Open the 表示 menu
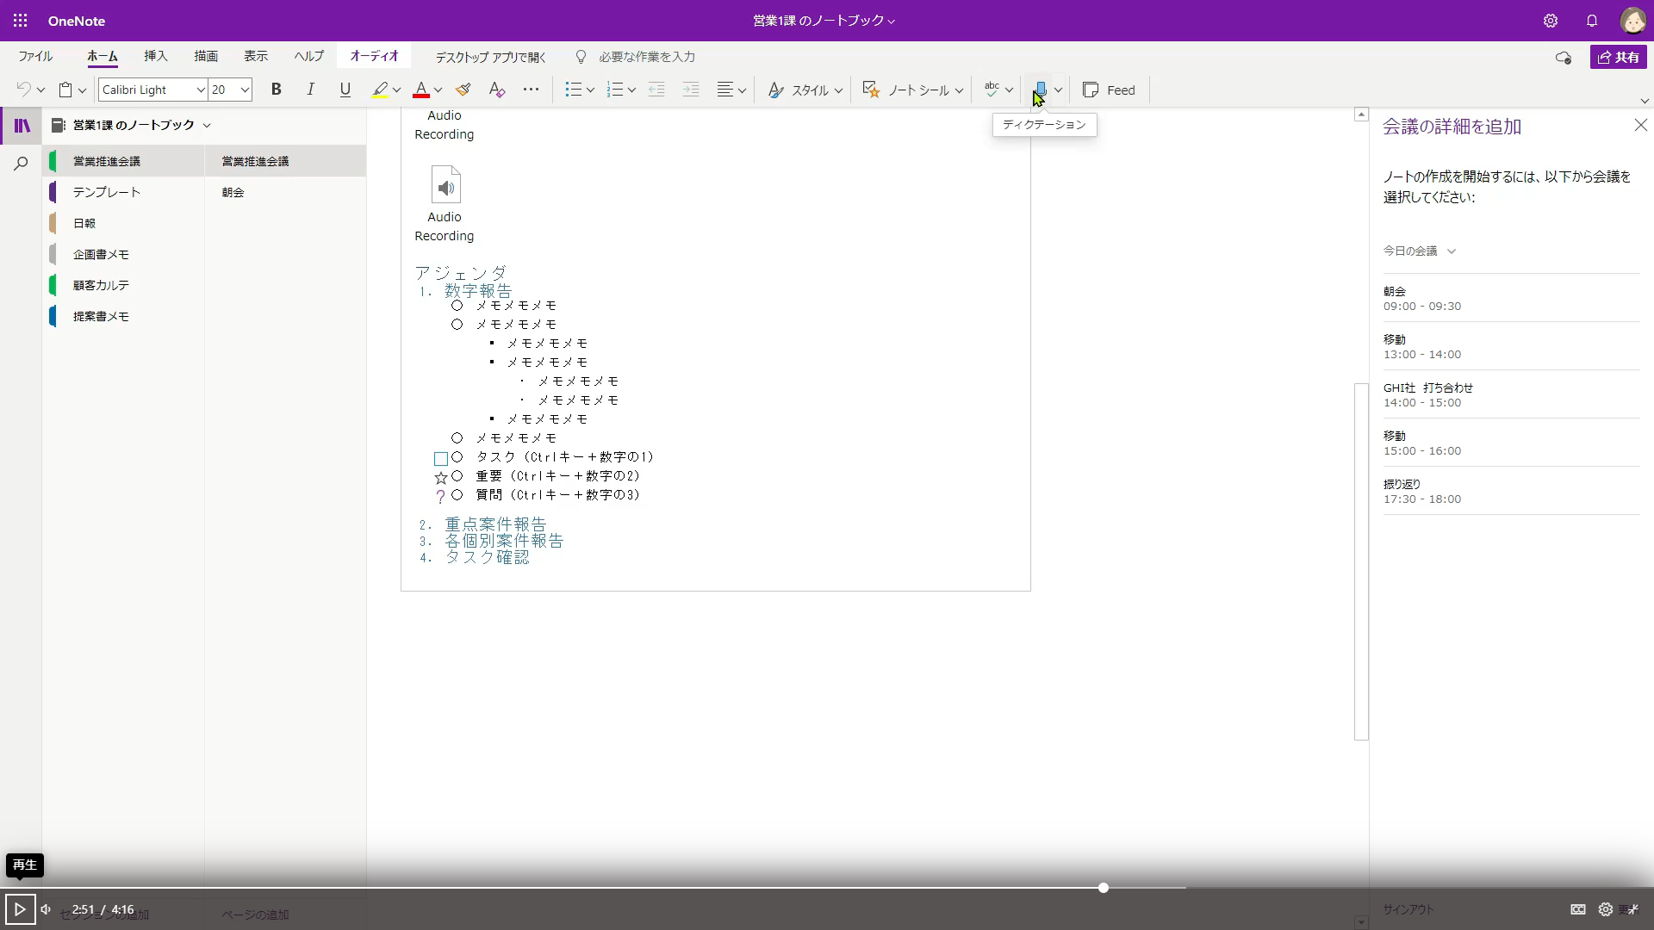Screen dimensions: 1654x930 255,56
